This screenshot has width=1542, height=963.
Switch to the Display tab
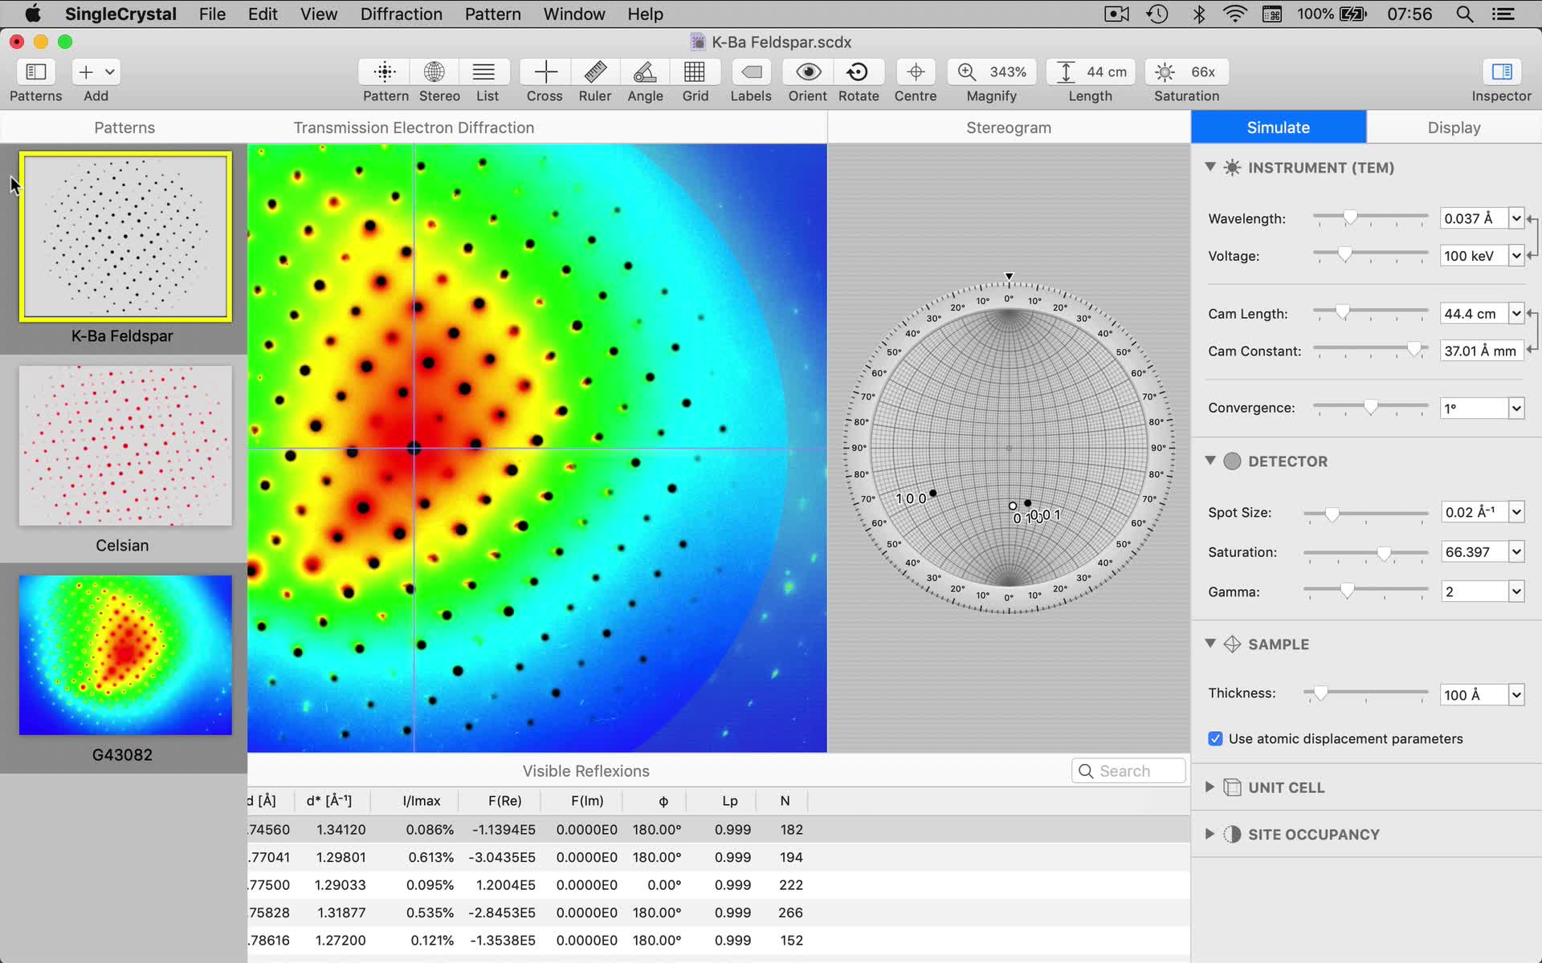point(1454,127)
